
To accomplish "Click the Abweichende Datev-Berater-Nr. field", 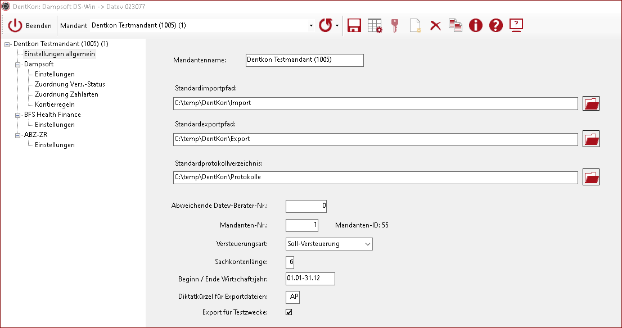I will click(x=307, y=206).
